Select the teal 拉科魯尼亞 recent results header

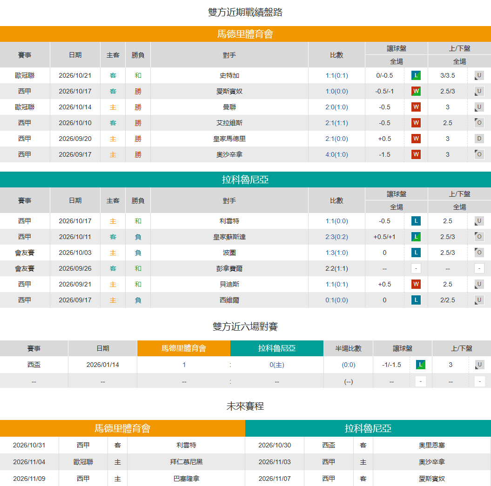[x=246, y=180]
